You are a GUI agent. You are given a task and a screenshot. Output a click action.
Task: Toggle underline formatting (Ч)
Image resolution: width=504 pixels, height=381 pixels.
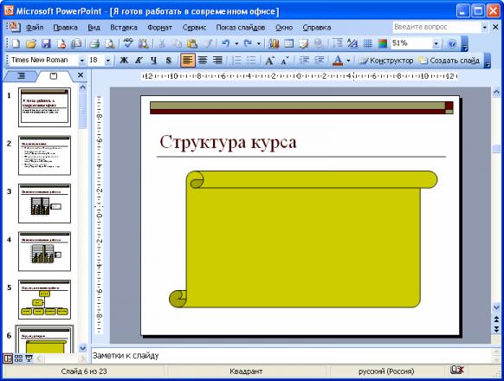153,60
